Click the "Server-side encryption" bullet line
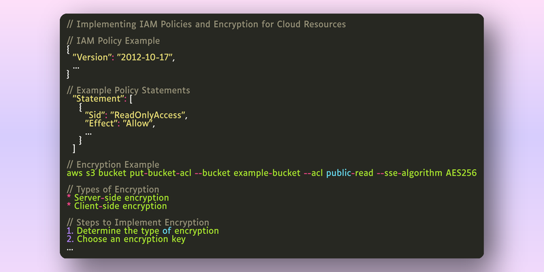Screen dimensions: 544x272 pyautogui.click(x=118, y=198)
